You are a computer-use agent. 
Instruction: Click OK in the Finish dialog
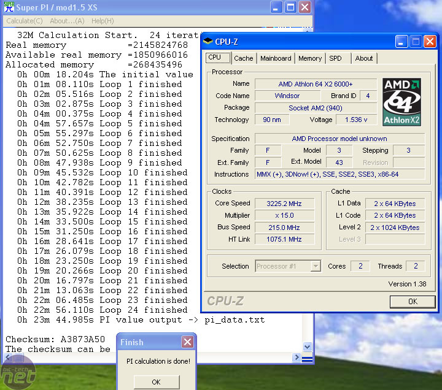point(156,382)
